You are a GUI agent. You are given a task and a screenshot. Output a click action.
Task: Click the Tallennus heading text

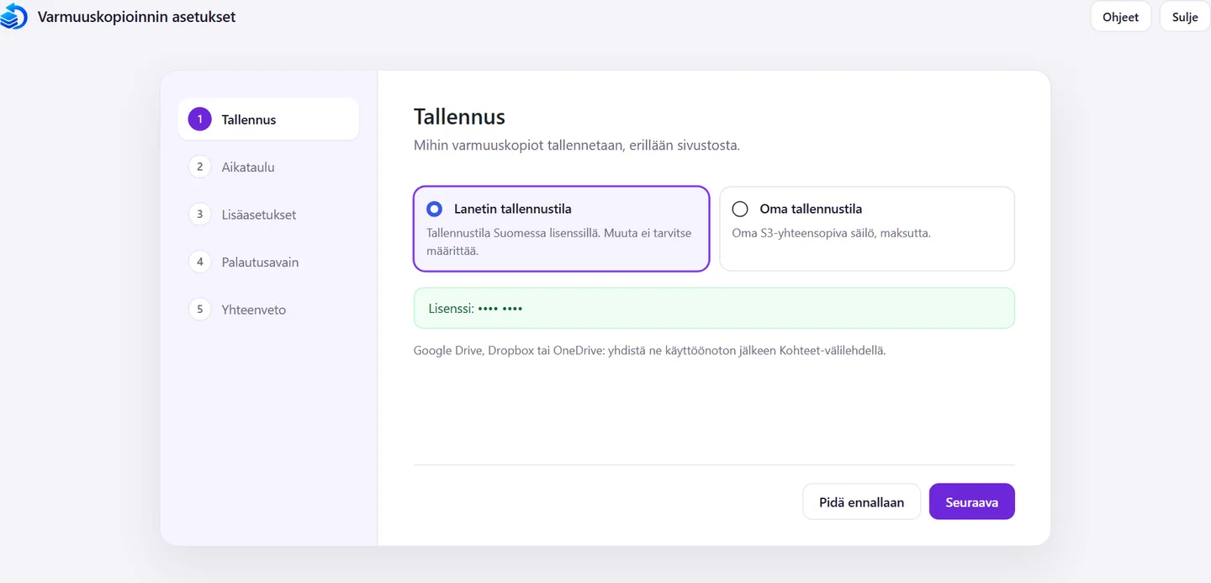coord(459,116)
